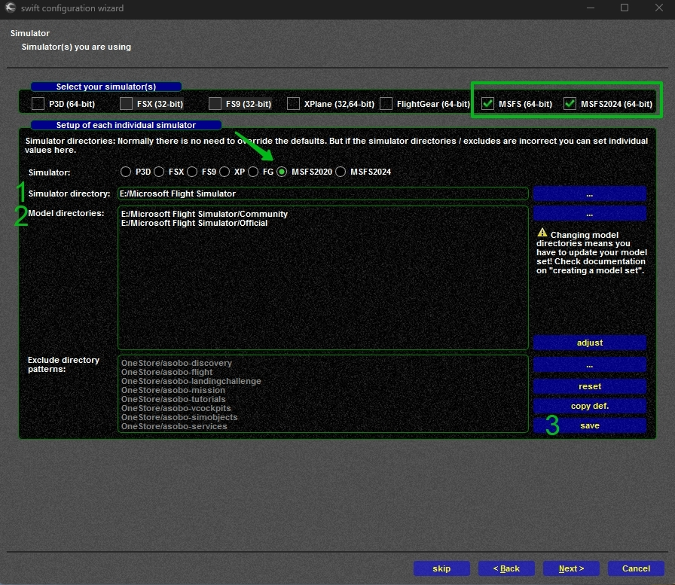Click inside the Model directories text area
Screen dimensions: 675x585
[323, 278]
